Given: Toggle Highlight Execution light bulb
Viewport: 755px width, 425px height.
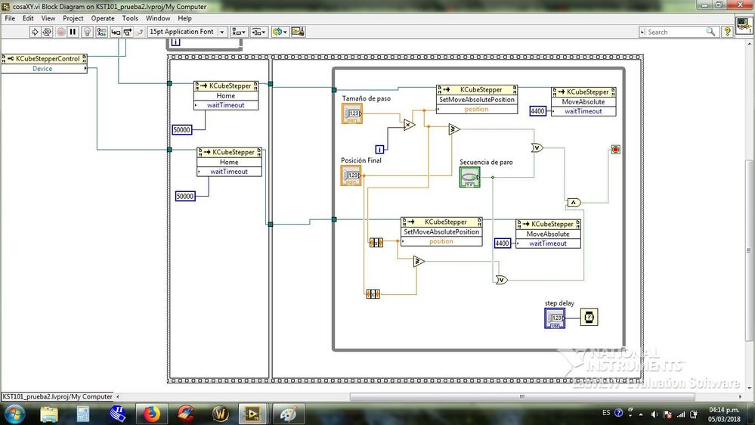Looking at the screenshot, I should tap(87, 32).
